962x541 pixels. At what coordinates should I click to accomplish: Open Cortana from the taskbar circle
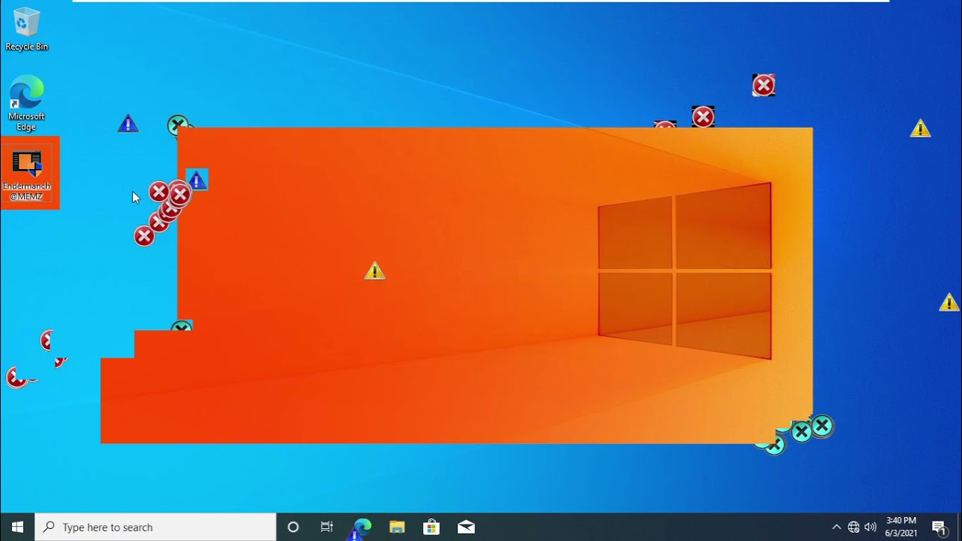pos(293,527)
